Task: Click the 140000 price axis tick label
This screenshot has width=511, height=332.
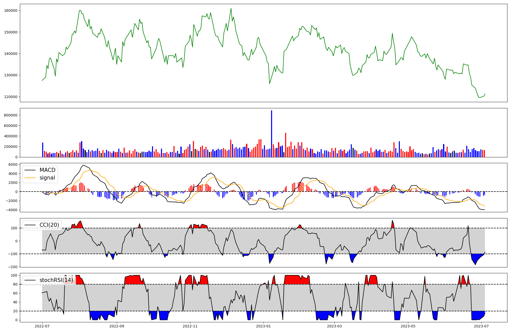Action: 11,54
